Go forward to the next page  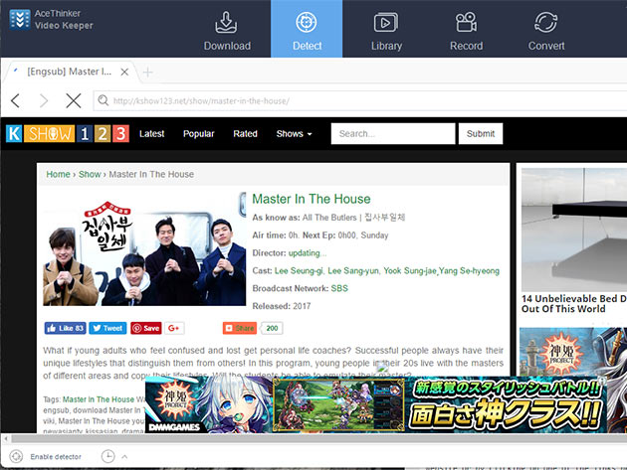click(44, 100)
